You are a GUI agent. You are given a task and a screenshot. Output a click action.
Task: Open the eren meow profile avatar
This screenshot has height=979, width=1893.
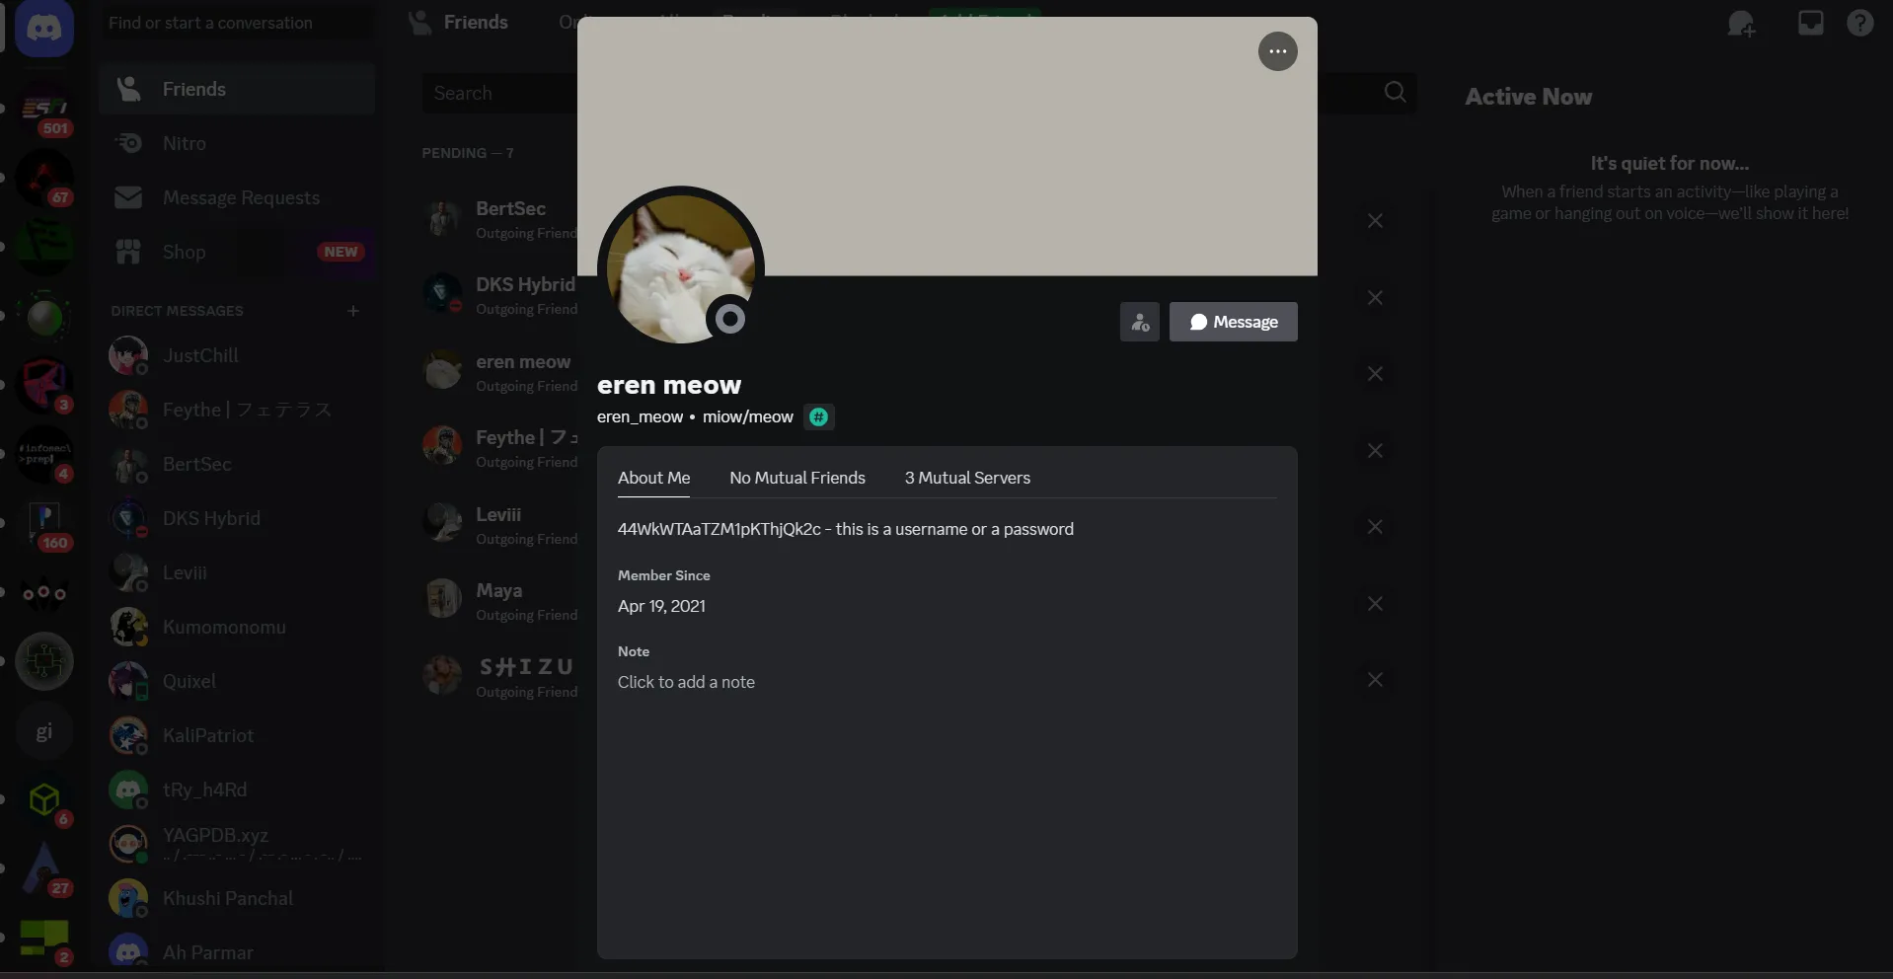(680, 268)
